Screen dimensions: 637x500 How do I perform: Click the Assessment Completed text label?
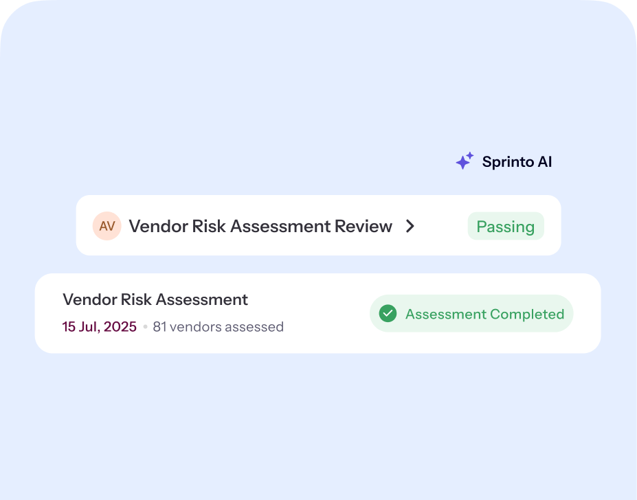click(484, 314)
